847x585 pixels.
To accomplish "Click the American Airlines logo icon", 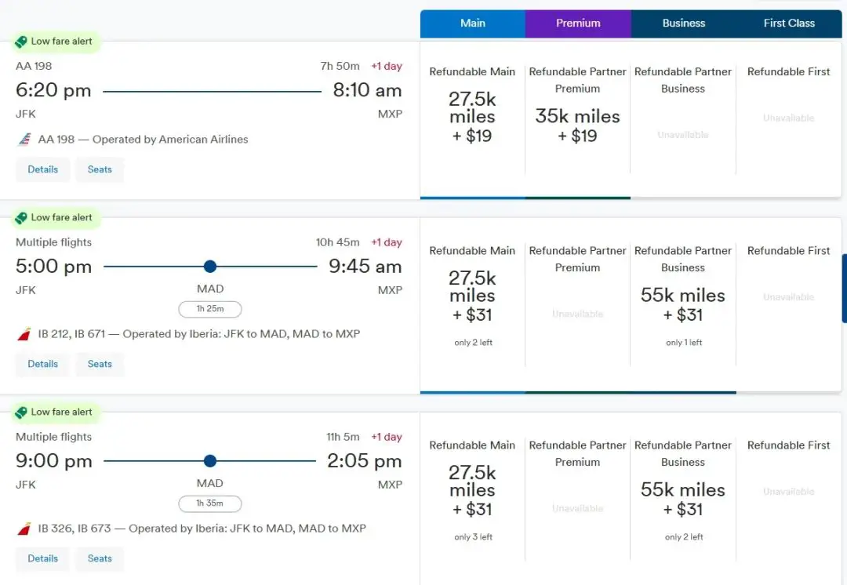I will [24, 140].
